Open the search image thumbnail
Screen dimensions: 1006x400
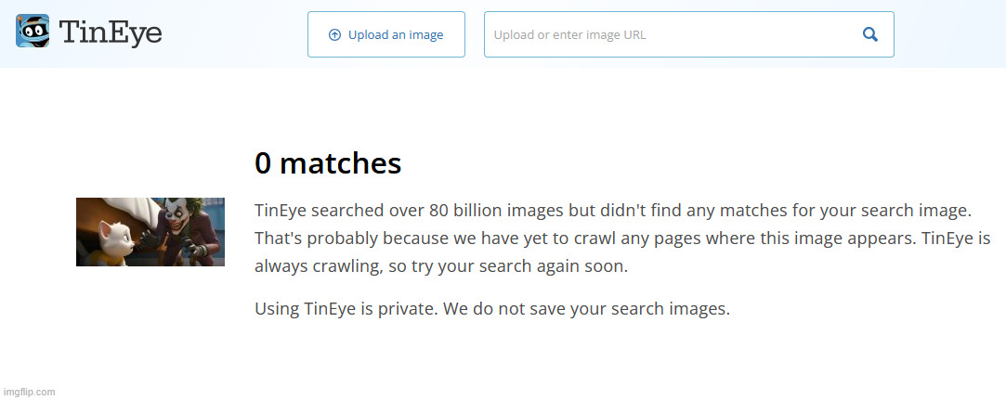click(x=150, y=232)
